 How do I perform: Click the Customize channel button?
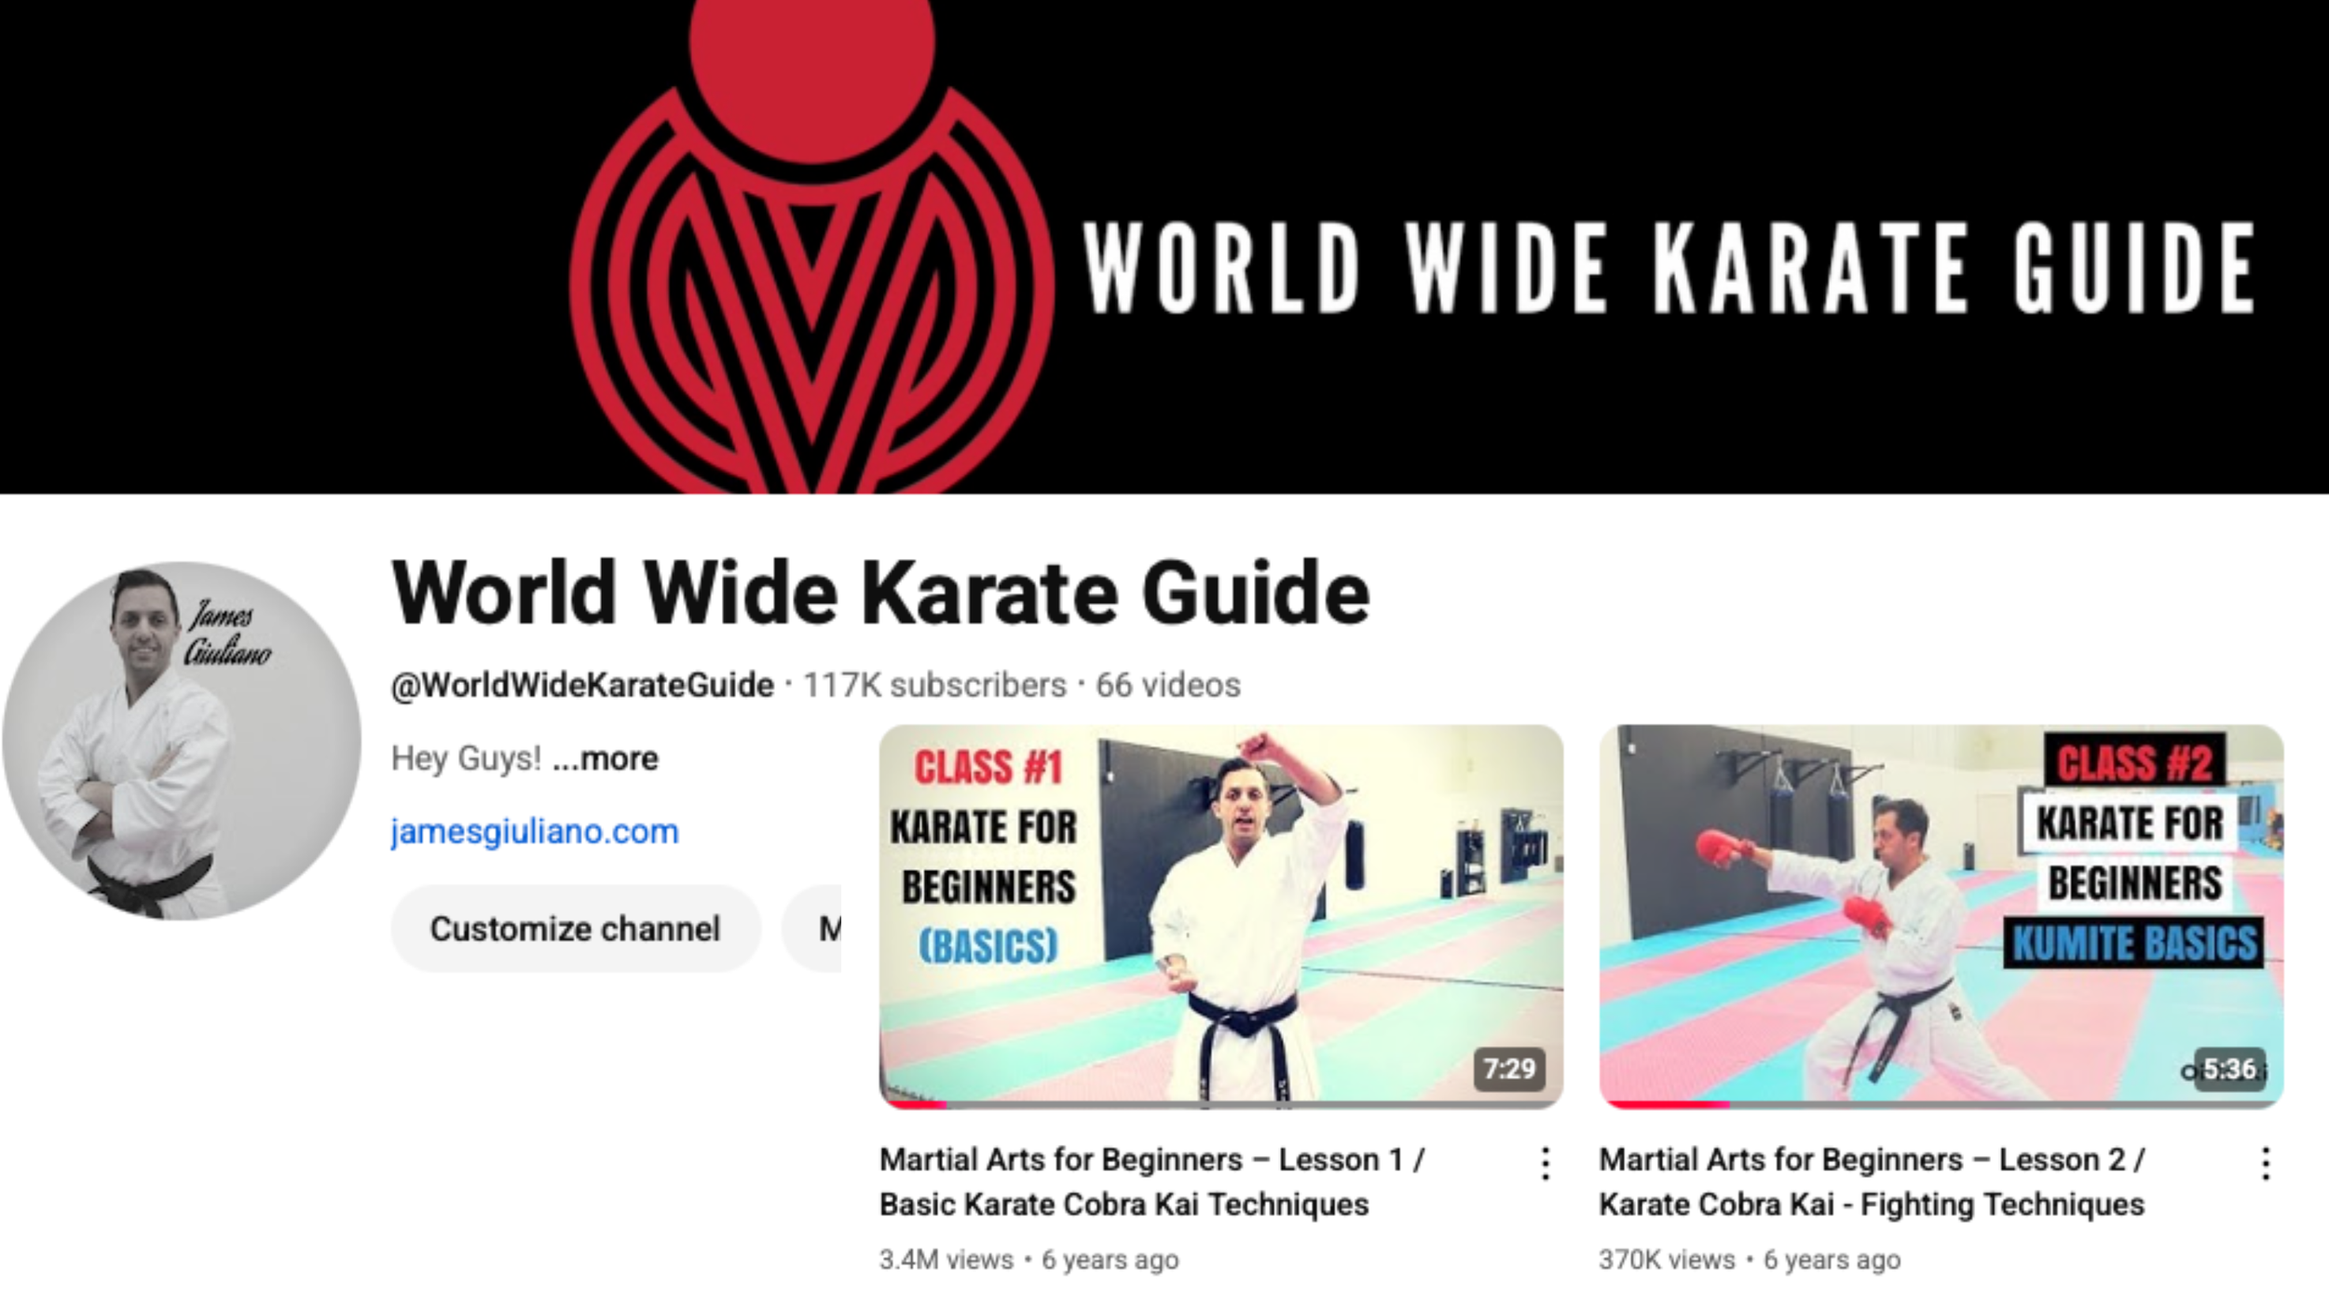point(576,929)
